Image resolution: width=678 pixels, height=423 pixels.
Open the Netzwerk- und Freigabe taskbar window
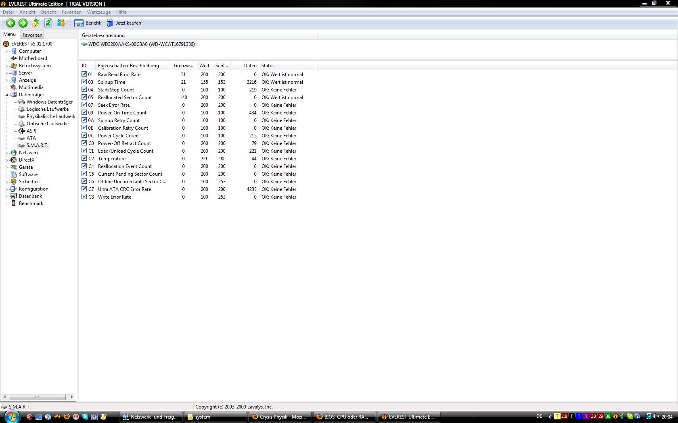point(151,417)
